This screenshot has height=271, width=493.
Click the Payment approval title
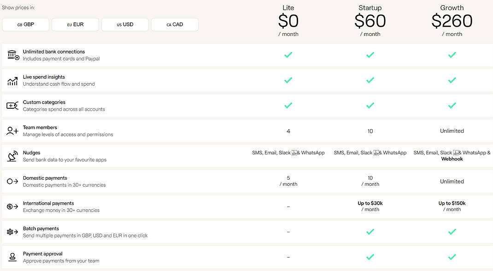pyautogui.click(x=42, y=253)
